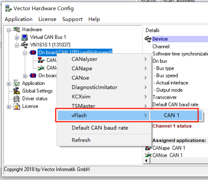This screenshot has height=180, width=208.
Task: Click CANape CAN 1 assigned entry
Action: click(169, 148)
